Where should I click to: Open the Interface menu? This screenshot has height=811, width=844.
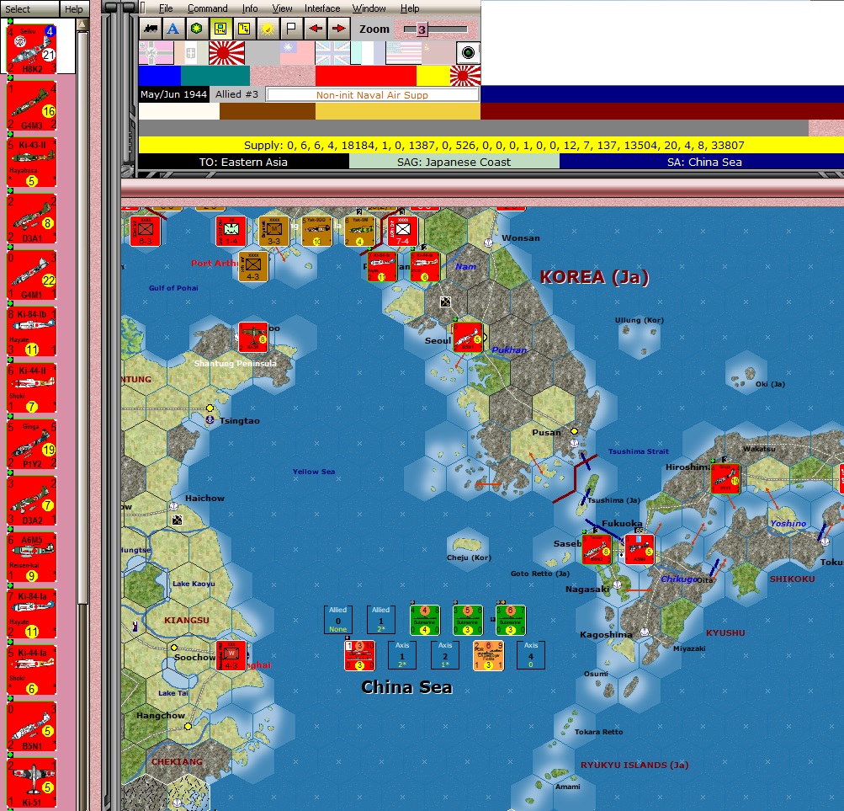pos(321,8)
